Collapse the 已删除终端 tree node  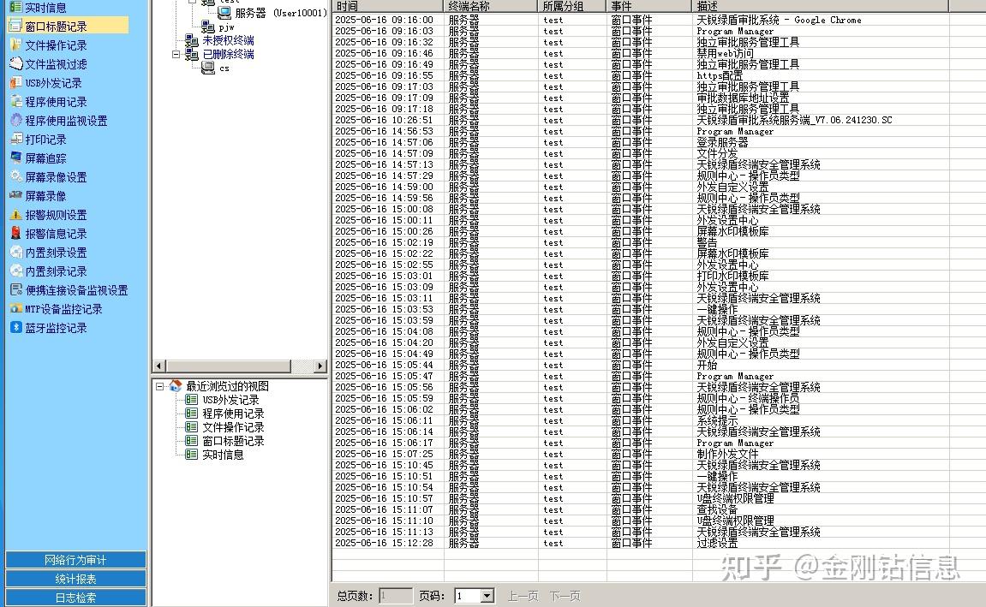coord(176,55)
